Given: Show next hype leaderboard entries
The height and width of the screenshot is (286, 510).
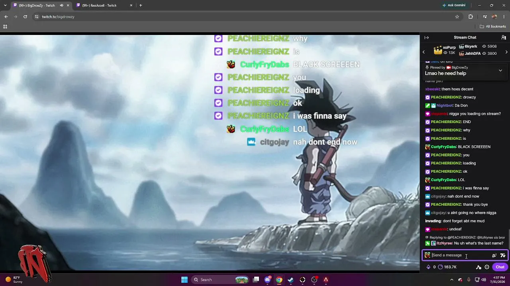Looking at the screenshot, I should [506, 52].
